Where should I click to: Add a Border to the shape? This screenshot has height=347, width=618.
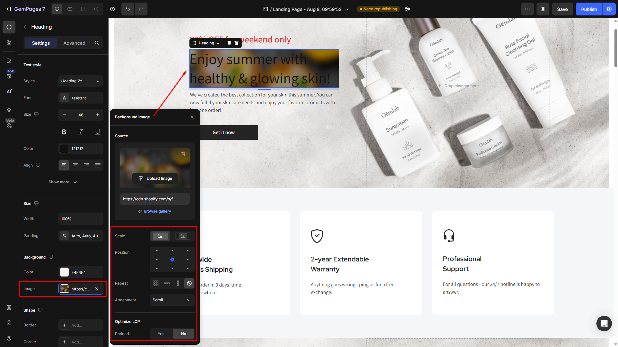[x=81, y=325]
